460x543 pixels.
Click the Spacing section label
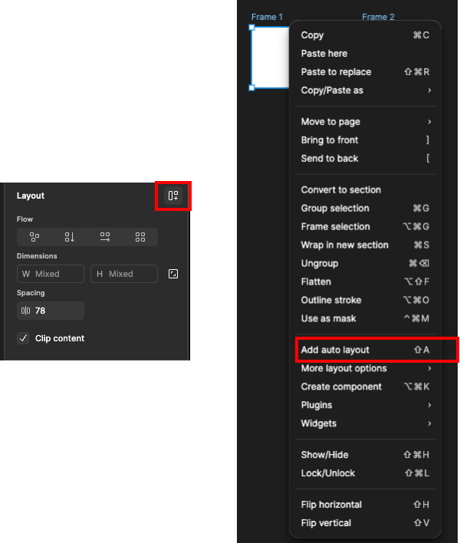[31, 293]
